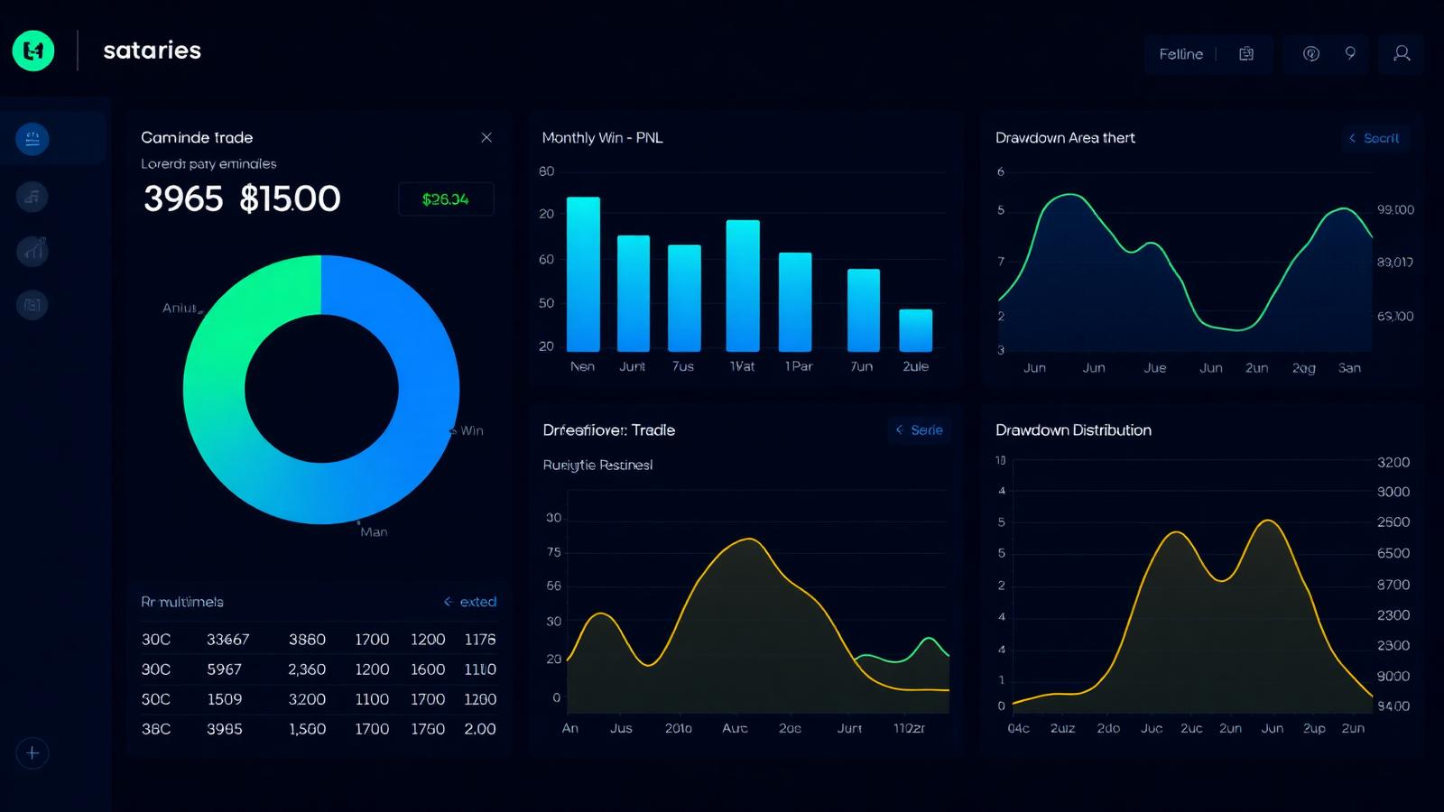Click the Felline button in header
The width and height of the screenshot is (1444, 812).
1181,54
